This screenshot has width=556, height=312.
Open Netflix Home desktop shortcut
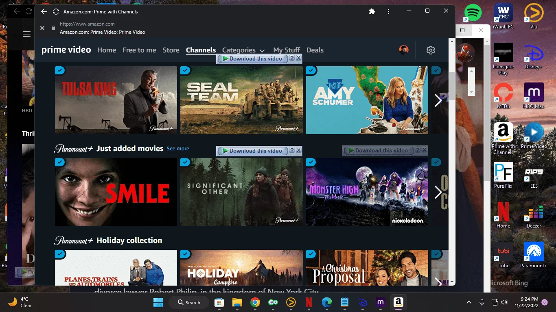tap(503, 215)
